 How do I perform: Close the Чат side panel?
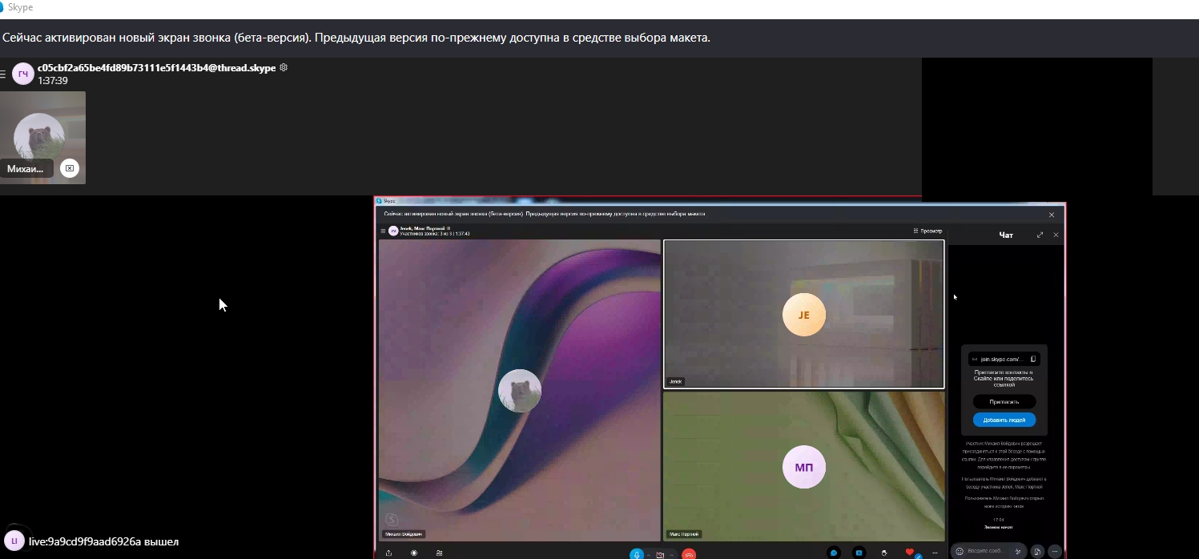tap(1056, 235)
